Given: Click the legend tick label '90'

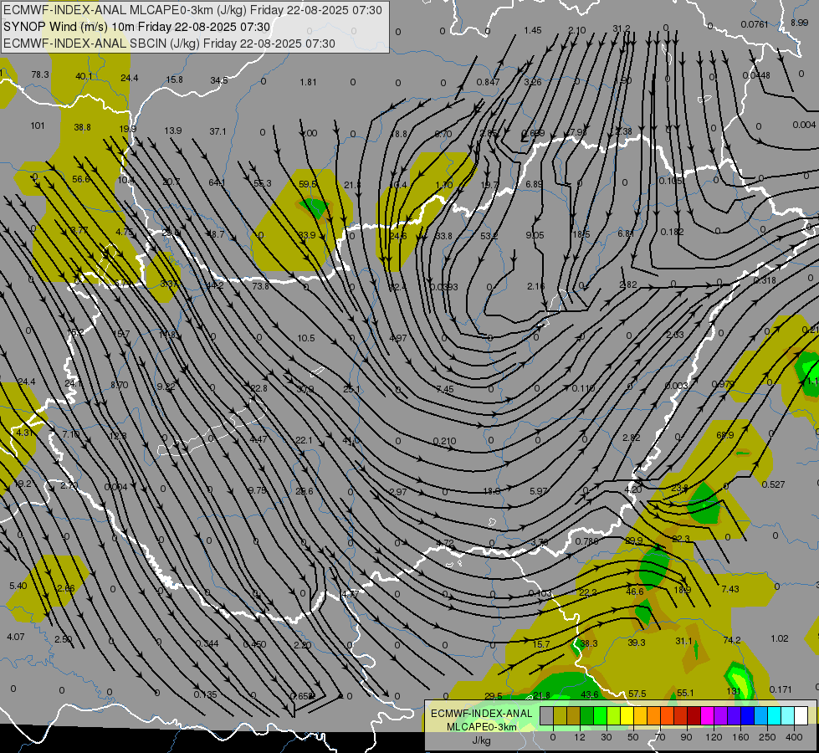Looking at the screenshot, I should pyautogui.click(x=686, y=737).
